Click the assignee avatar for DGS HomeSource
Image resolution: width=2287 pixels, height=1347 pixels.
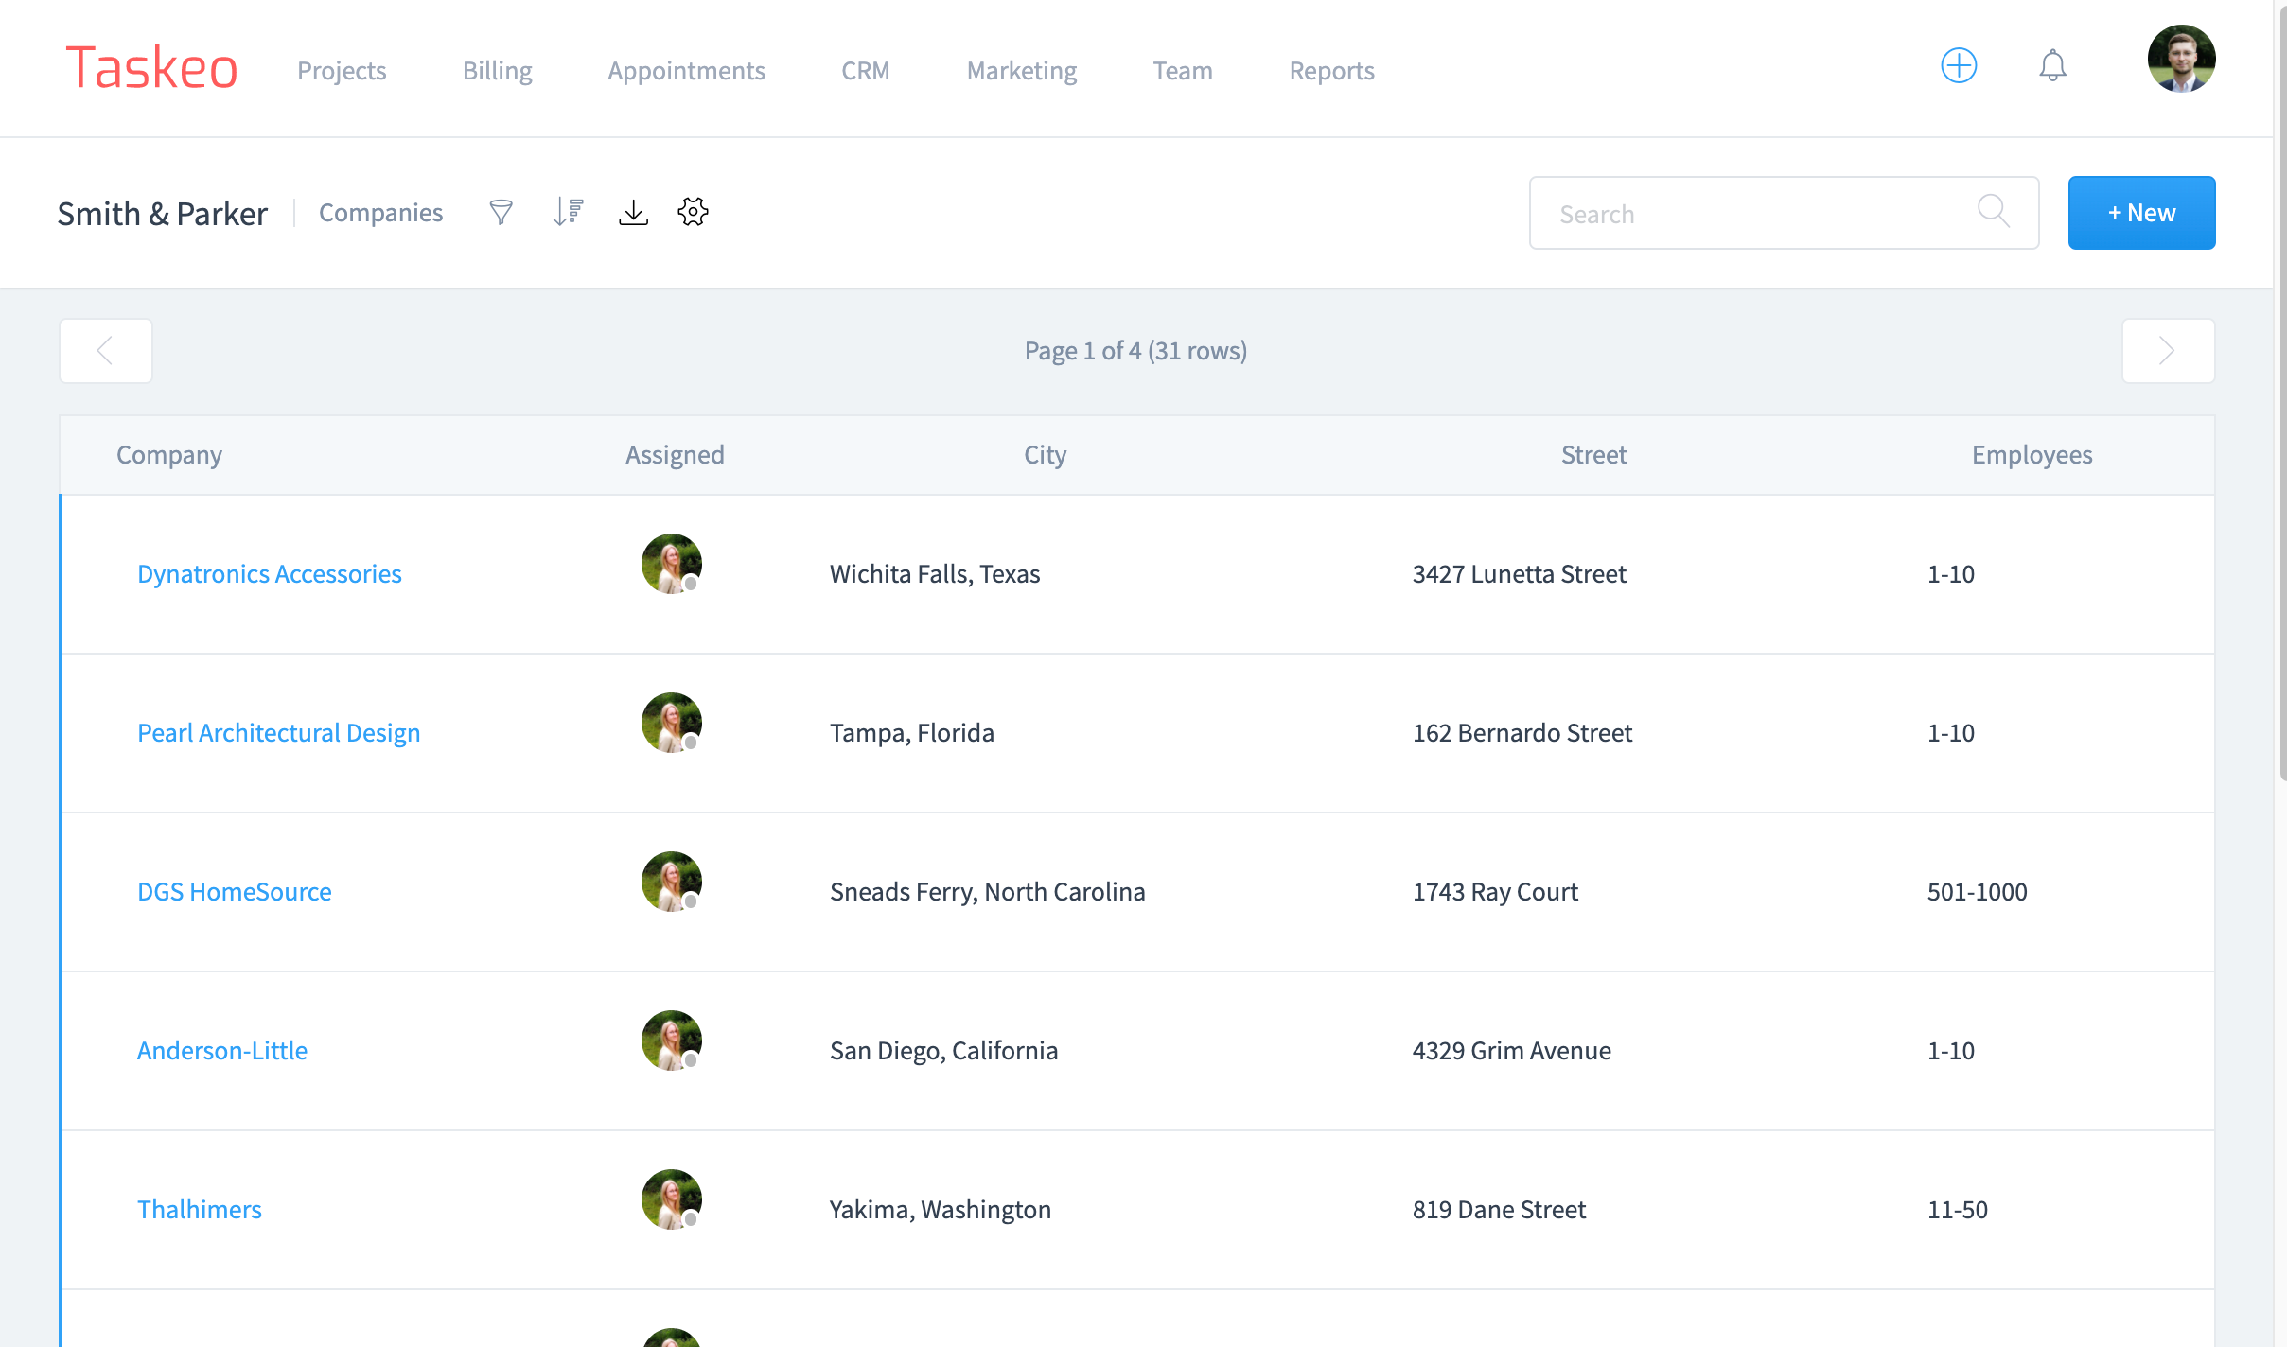(672, 881)
